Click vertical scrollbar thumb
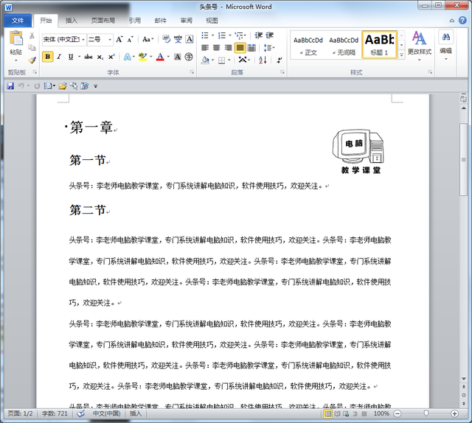Image resolution: width=472 pixels, height=423 pixels. 464,160
